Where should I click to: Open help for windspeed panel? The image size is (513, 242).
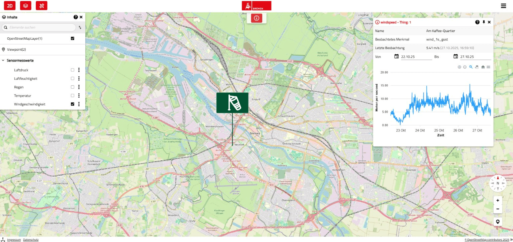point(477,22)
